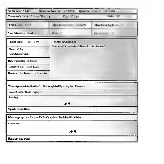Click the Quantity Returned label

tap(90, 11)
